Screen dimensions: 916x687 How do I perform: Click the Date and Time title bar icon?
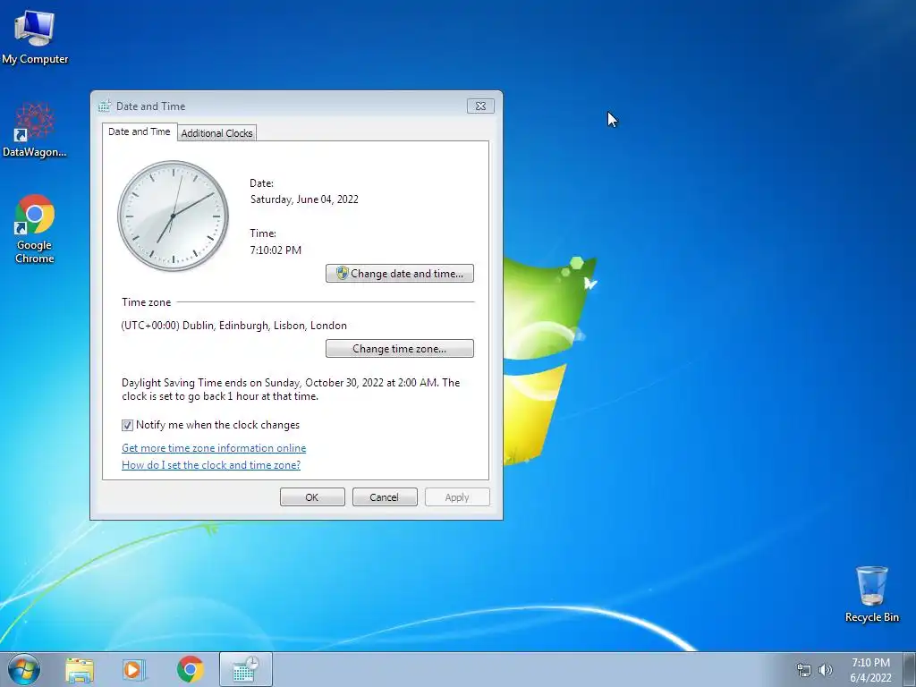pos(105,106)
